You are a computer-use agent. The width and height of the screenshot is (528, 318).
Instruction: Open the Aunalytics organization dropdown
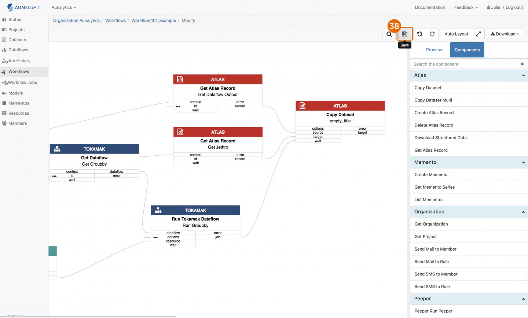coord(64,7)
